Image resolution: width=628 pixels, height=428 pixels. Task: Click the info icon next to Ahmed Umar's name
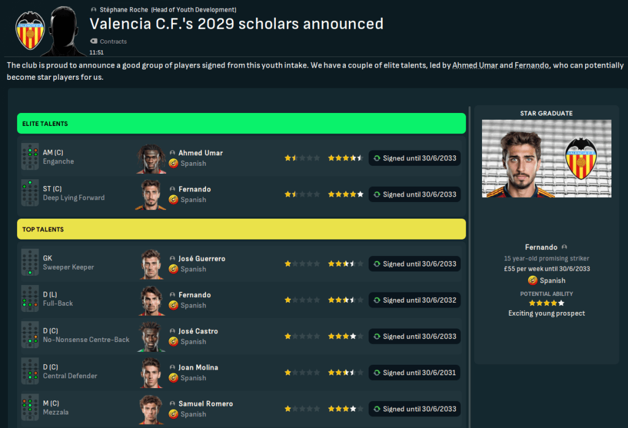(173, 153)
